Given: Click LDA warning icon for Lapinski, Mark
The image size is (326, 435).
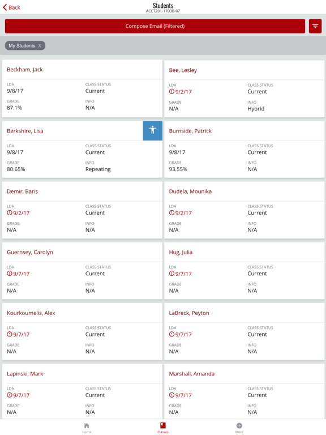Looking at the screenshot, I should pos(10,395).
